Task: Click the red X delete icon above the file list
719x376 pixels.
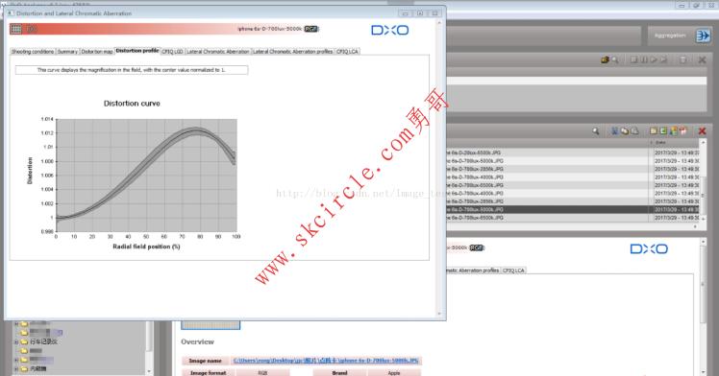Action: click(702, 131)
